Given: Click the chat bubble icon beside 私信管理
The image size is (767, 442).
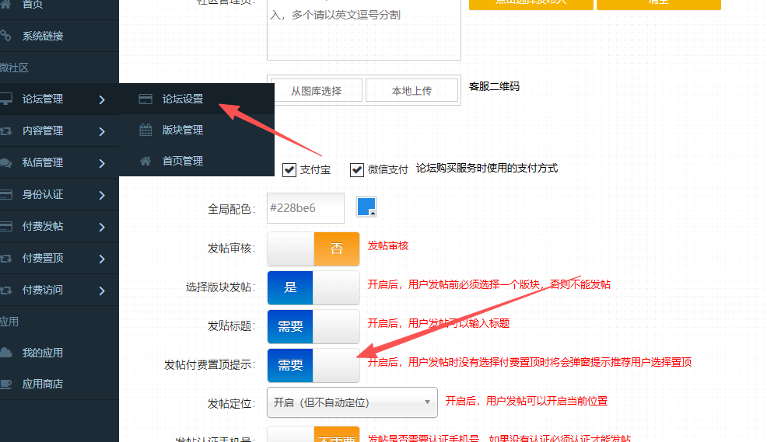Looking at the screenshot, I should [x=6, y=163].
